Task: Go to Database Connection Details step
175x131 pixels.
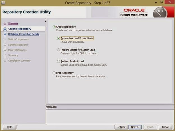Action: 24,34
